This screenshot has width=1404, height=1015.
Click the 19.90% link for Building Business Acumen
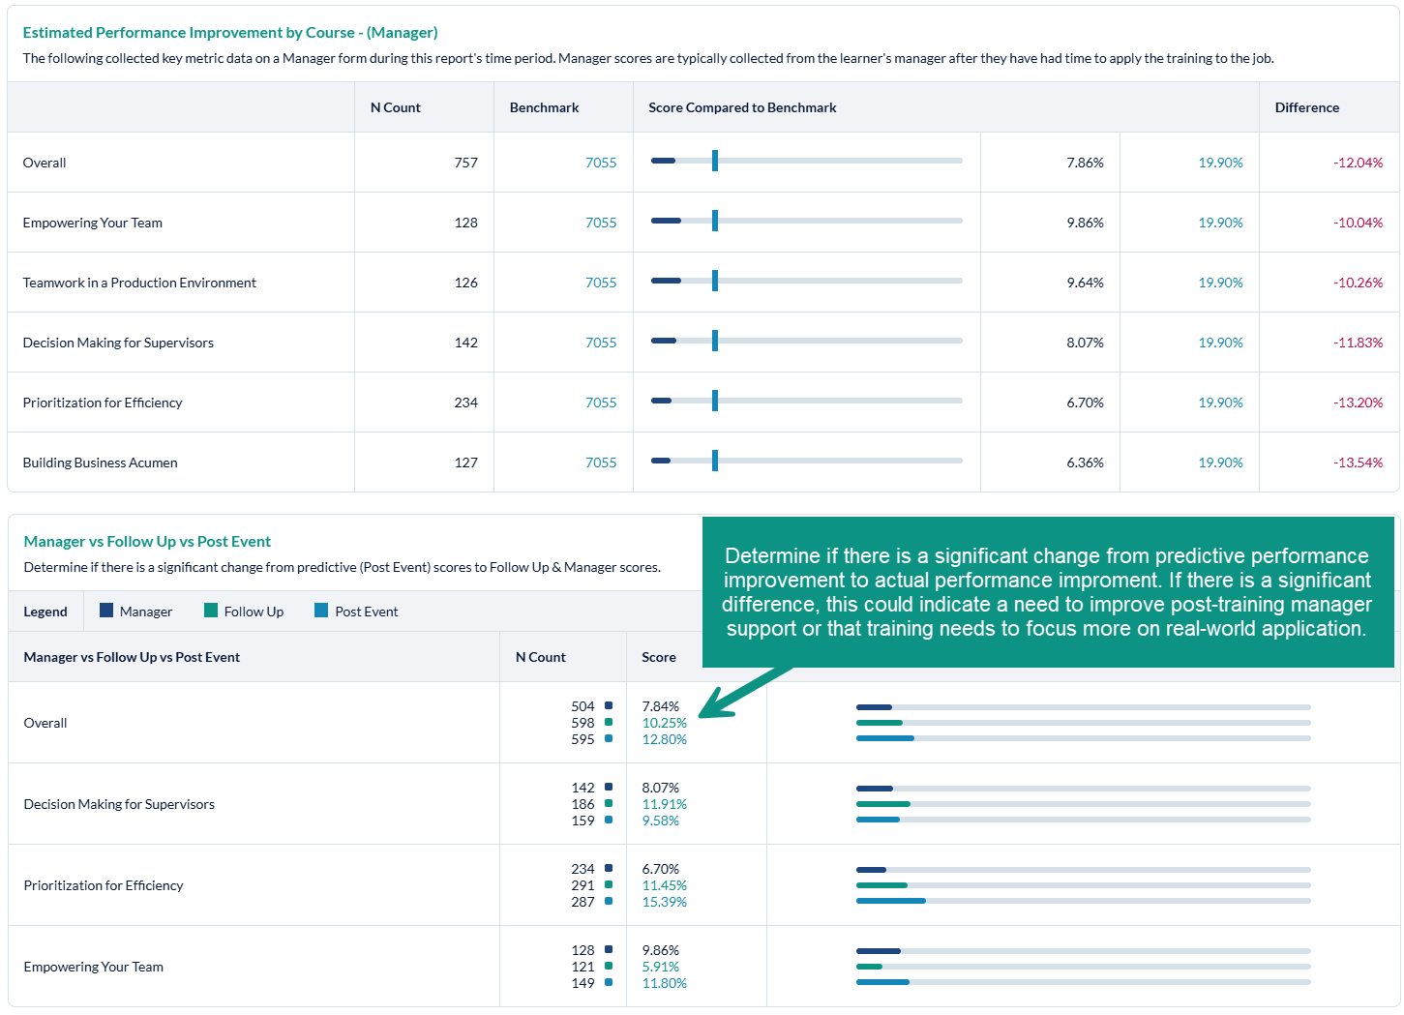click(x=1221, y=463)
